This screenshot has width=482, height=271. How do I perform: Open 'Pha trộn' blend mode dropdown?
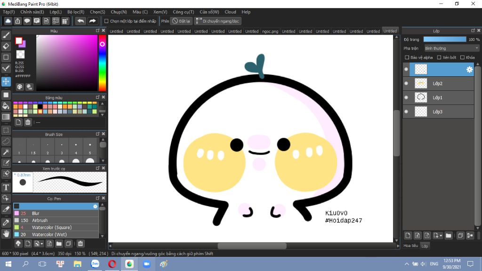[451, 48]
